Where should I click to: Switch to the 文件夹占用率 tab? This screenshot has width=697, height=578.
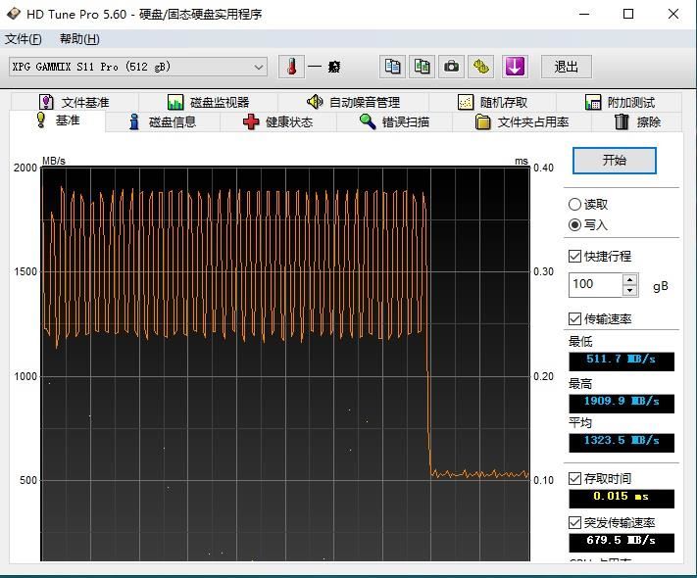click(522, 121)
